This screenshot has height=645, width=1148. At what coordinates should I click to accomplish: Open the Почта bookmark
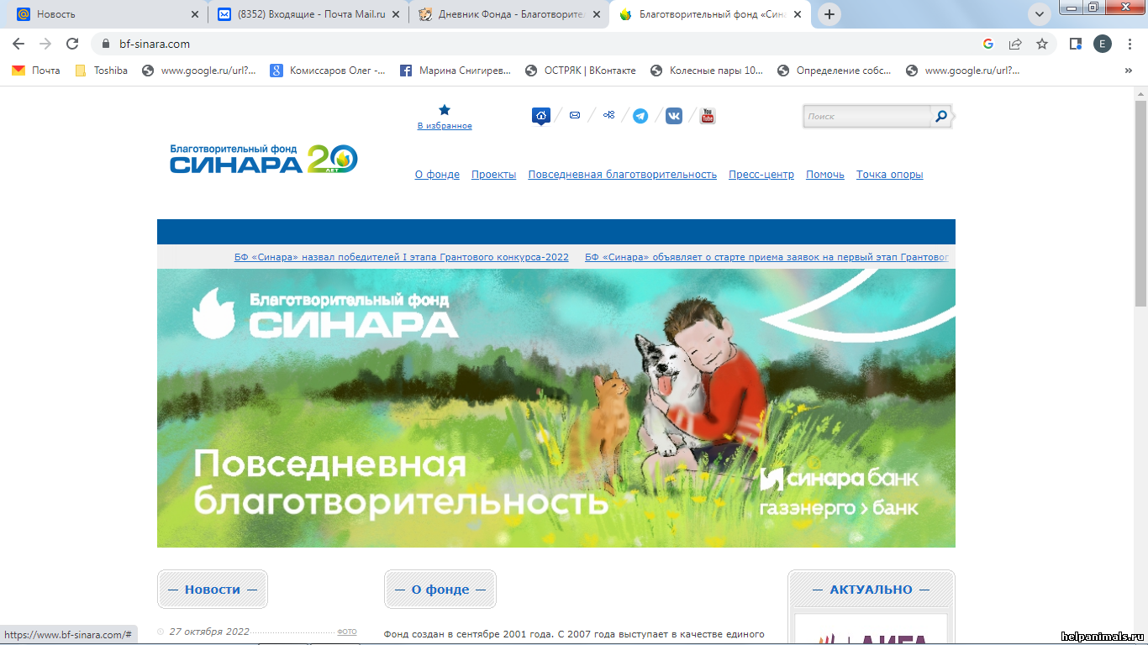(x=36, y=71)
